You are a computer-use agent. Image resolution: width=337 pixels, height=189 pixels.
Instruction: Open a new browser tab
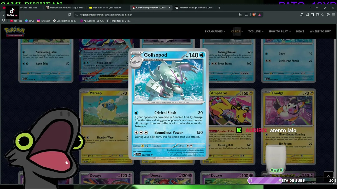tap(219, 8)
